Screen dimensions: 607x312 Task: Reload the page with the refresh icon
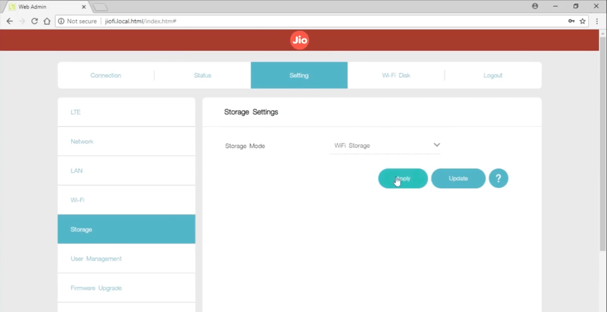coord(35,21)
